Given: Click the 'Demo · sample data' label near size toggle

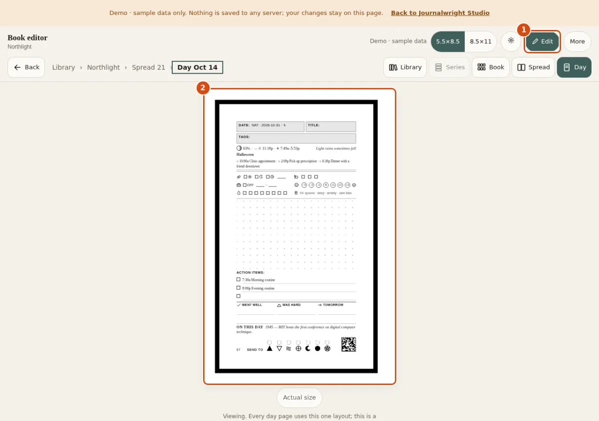Looking at the screenshot, I should pos(398,41).
